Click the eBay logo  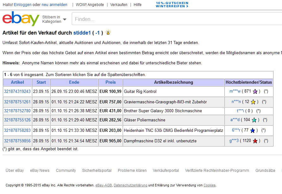click(x=21, y=19)
